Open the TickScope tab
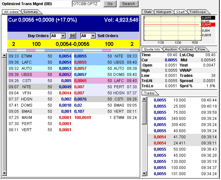Viewport: 221px width, 180px height. (x=198, y=12)
